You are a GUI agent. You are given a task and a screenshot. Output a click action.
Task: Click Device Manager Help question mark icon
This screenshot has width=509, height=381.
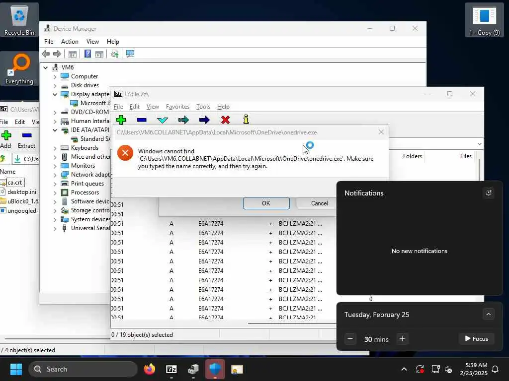coord(87,54)
